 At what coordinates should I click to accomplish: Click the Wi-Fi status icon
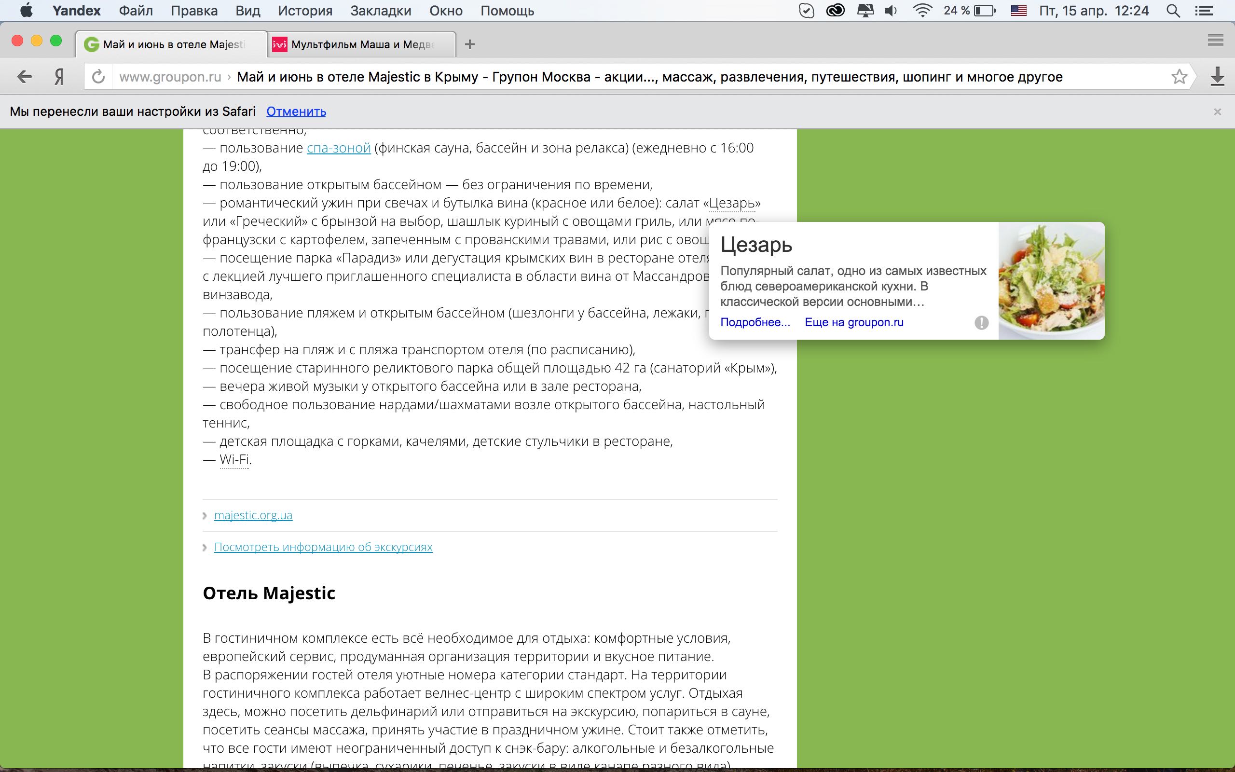922,11
